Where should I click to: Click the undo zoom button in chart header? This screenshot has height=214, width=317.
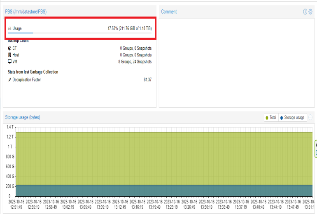(311, 117)
